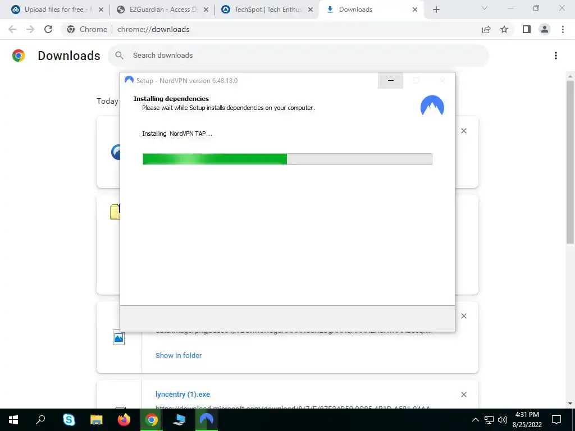Open the TechSpot Tech Enthusiasts tab
This screenshot has width=575, height=431.
[x=267, y=10]
